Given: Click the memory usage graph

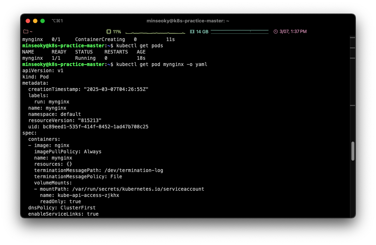Looking at the screenshot, I should pyautogui.click(x=240, y=32).
